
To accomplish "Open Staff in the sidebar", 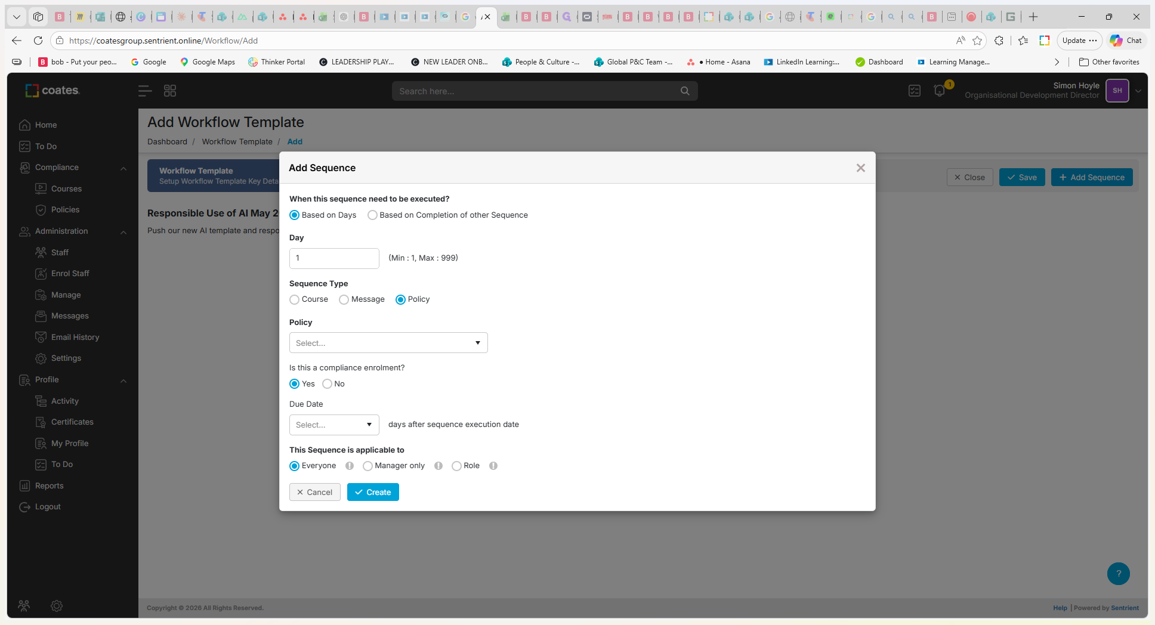I will pyautogui.click(x=60, y=253).
